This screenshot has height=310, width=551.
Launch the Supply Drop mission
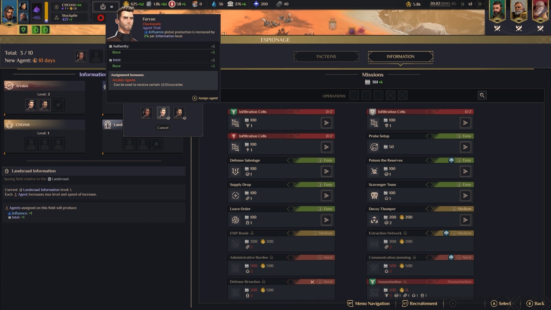[x=326, y=196]
